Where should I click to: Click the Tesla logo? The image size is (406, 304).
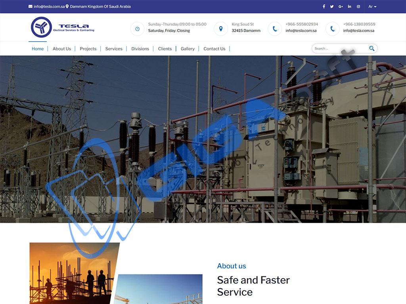(63, 27)
